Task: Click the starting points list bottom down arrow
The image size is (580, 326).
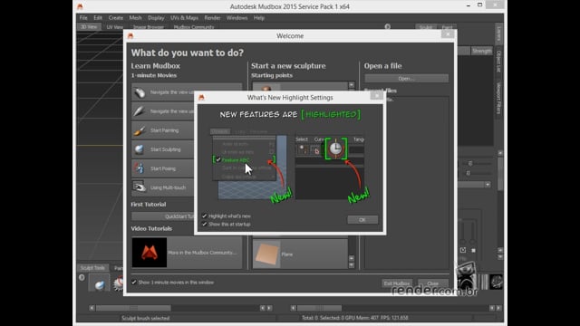Action: click(x=352, y=265)
